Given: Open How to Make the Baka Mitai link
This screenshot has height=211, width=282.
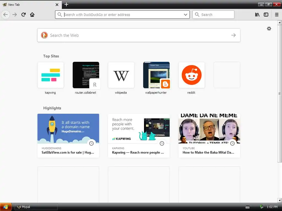Looking at the screenshot, I should 208,152.
